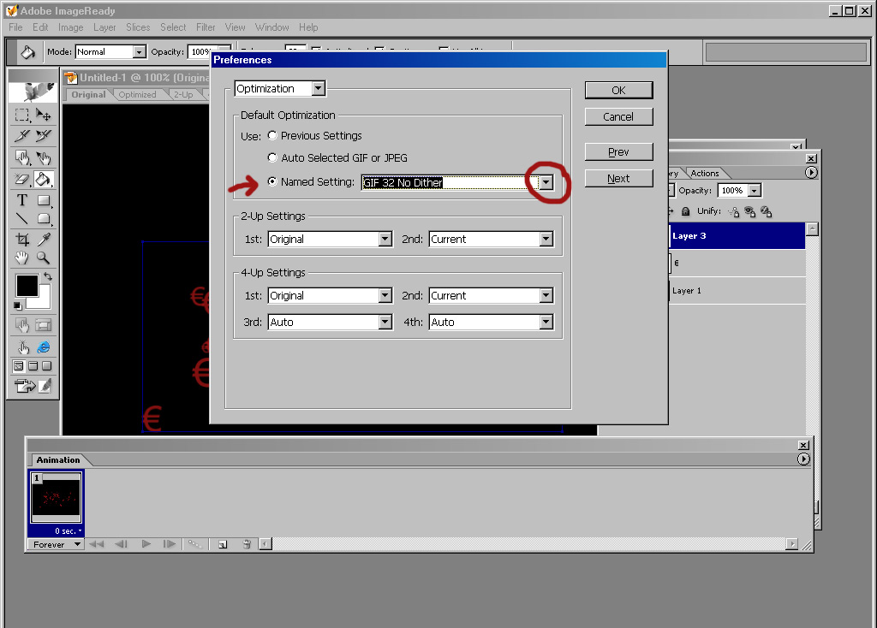Click the Preview in Internet Explorer icon
The image size is (877, 628).
pos(44,347)
